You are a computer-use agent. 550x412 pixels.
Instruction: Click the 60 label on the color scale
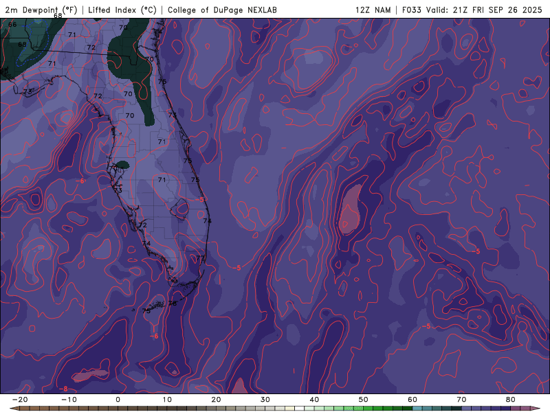click(412, 400)
